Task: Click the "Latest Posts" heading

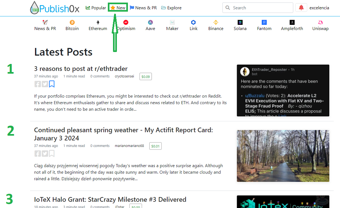Action: coord(63,52)
